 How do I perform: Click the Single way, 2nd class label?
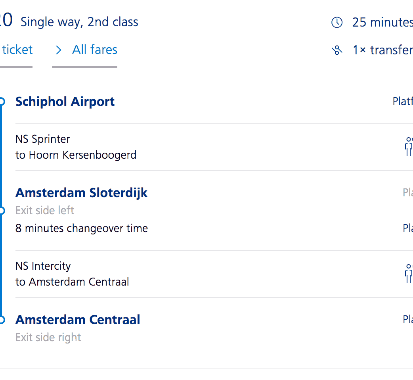coord(79,22)
